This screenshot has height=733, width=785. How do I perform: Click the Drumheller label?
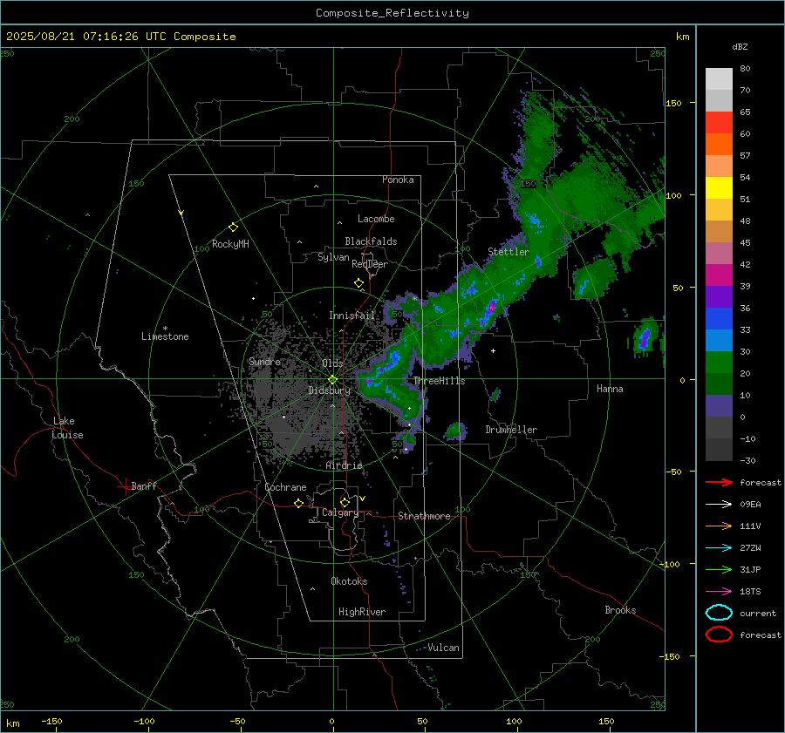point(511,430)
